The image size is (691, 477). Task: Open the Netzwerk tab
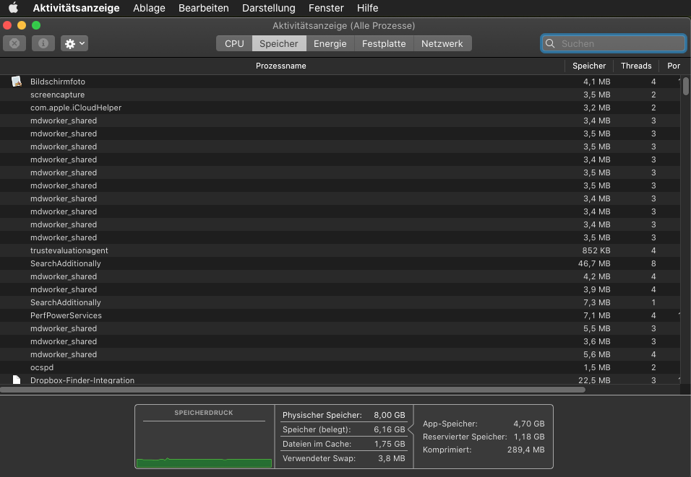point(442,43)
